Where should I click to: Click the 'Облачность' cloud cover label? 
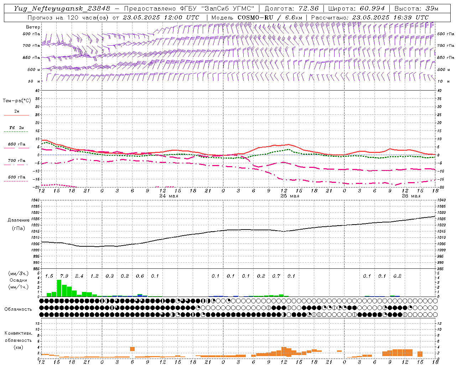tap(18, 309)
